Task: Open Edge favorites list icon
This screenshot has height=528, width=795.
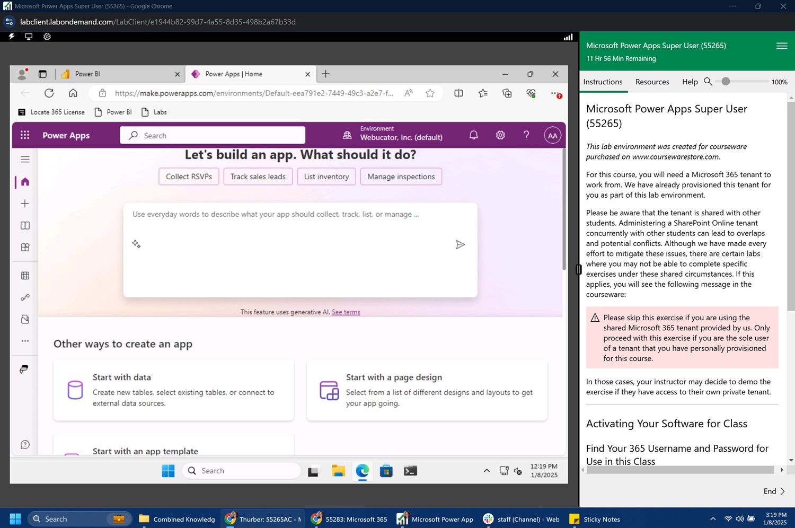Action: pos(483,93)
